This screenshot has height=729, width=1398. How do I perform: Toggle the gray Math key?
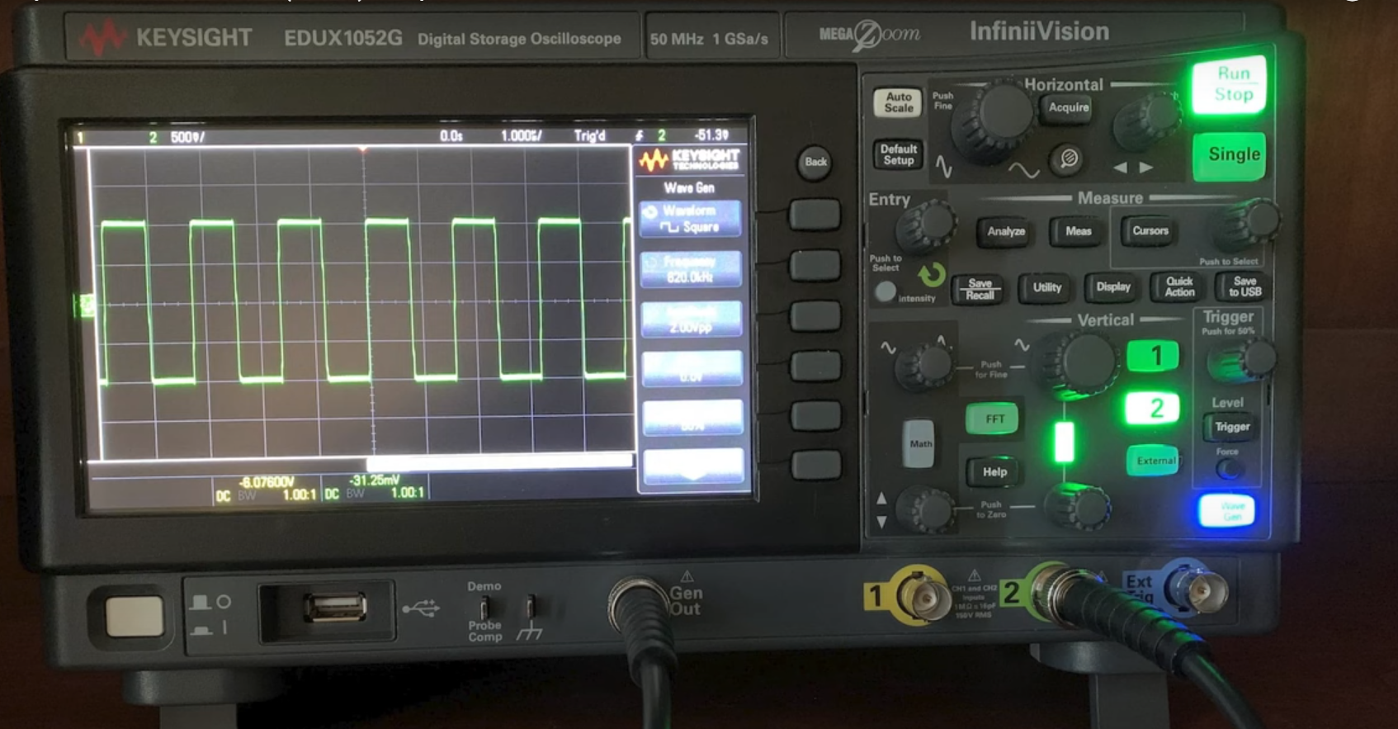pos(919,443)
